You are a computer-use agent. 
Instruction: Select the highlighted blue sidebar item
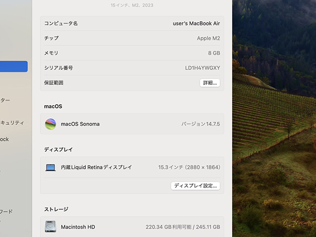[14, 66]
